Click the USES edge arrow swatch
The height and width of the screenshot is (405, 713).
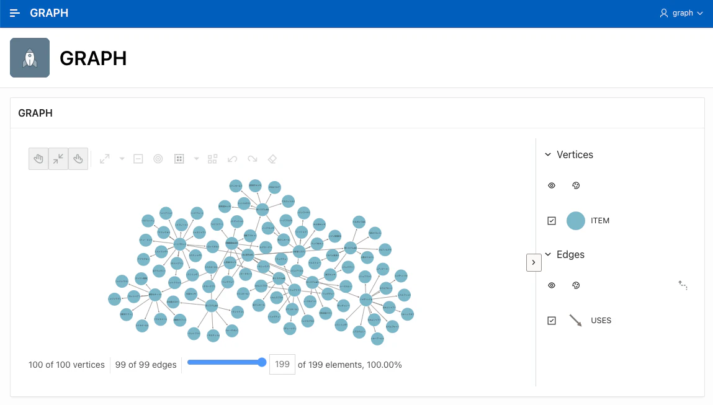576,321
